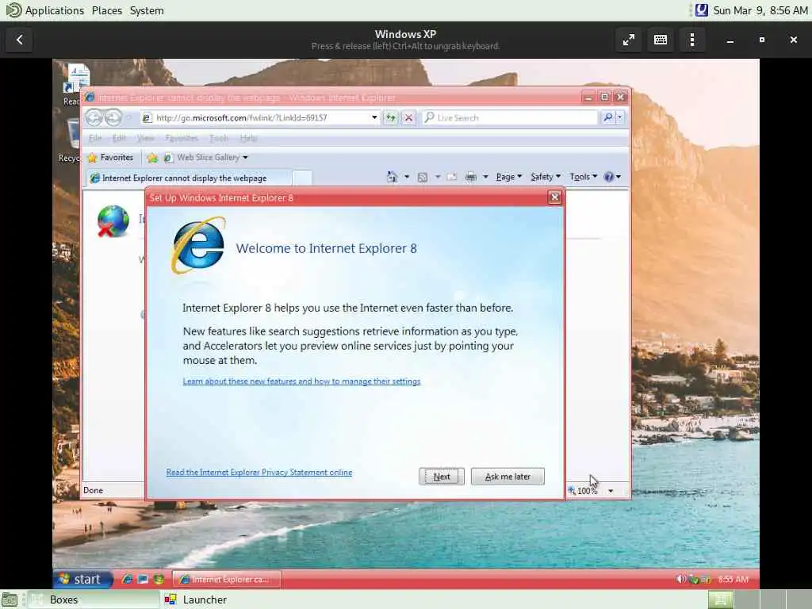Click the Boxes fullscreen toggle icon
This screenshot has height=609, width=812.
[x=629, y=40]
